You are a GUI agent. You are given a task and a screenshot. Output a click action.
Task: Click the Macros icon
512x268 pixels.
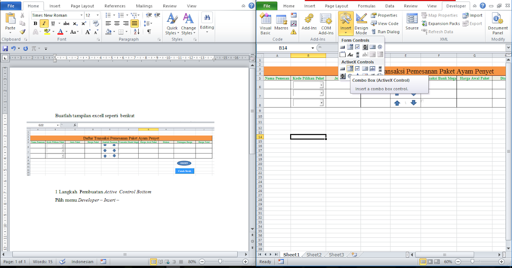pyautogui.click(x=282, y=21)
